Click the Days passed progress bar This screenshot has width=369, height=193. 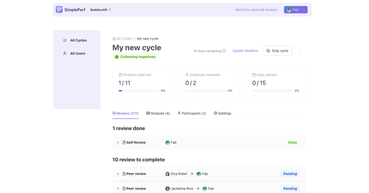[x=272, y=91]
